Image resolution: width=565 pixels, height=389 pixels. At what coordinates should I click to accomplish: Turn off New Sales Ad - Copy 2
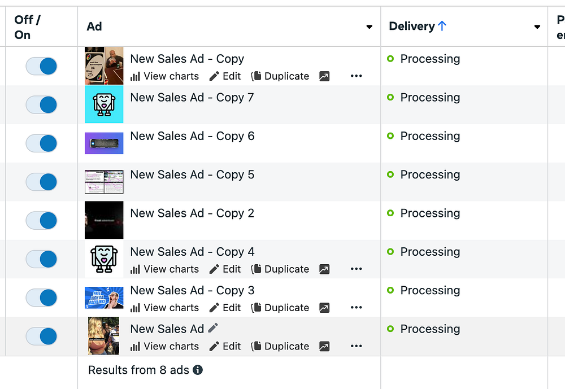click(x=42, y=220)
